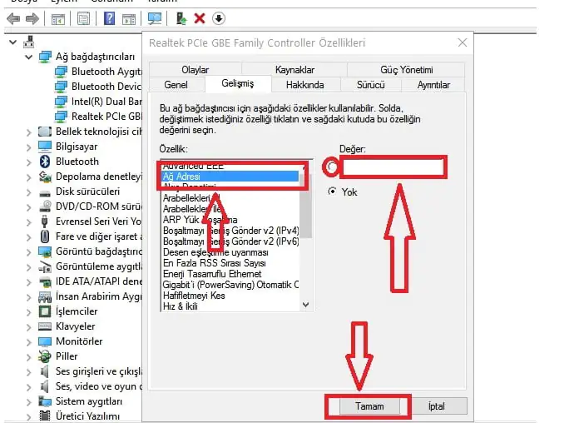Select the İnsan Arabirim Aygıtları tree item

(x=98, y=296)
